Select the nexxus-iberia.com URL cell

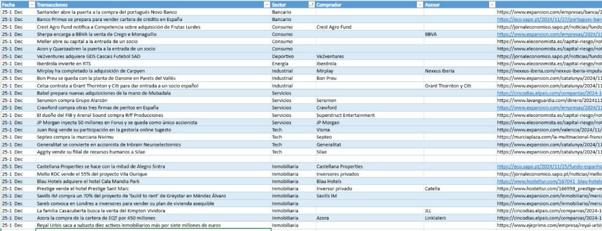pos(549,71)
